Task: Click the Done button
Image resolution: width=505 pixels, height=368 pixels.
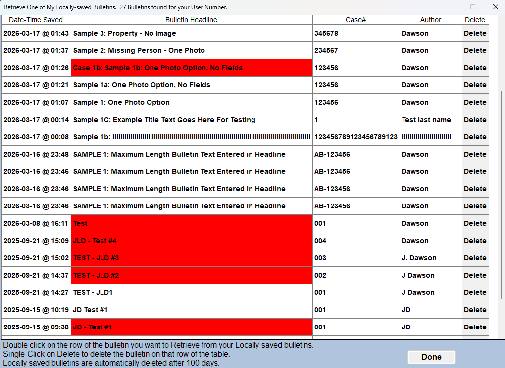Action: 431,357
